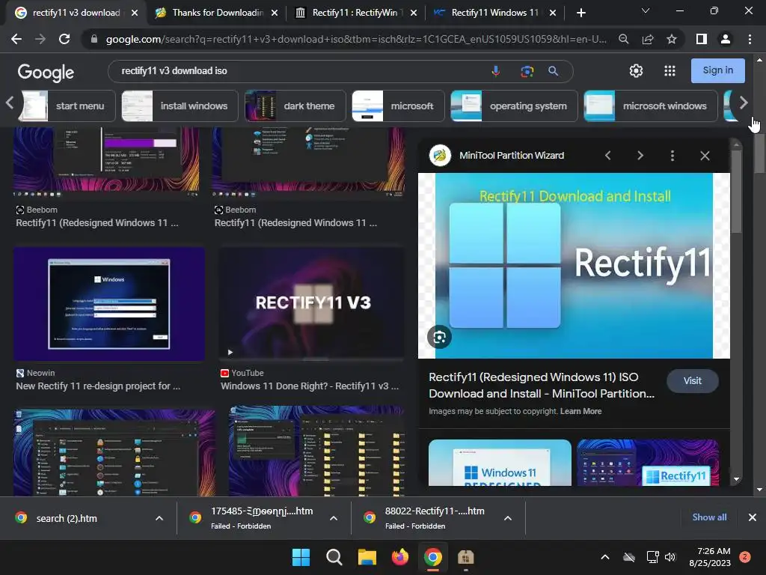The height and width of the screenshot is (575, 766).
Task: Show all downloads
Action: 709,517
